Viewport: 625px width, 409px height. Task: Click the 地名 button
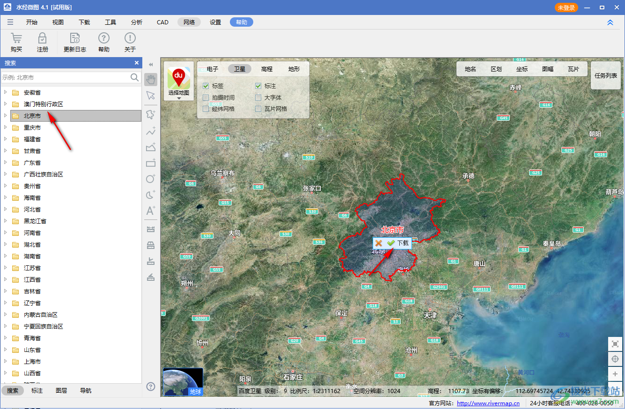471,69
